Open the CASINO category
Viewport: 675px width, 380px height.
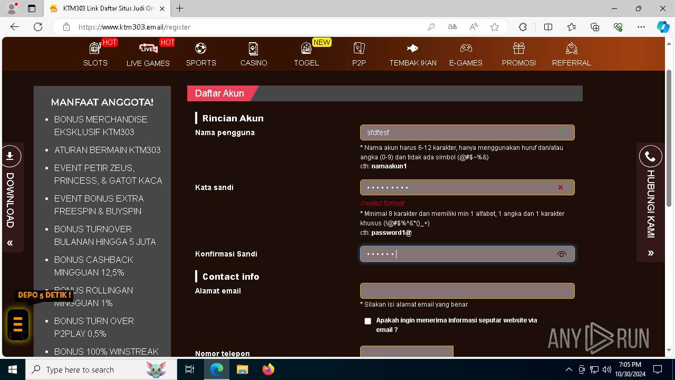(x=254, y=54)
